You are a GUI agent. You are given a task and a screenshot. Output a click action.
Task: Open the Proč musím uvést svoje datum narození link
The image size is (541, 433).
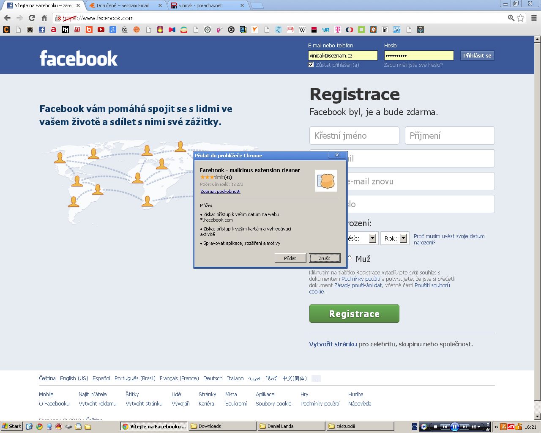(x=449, y=239)
